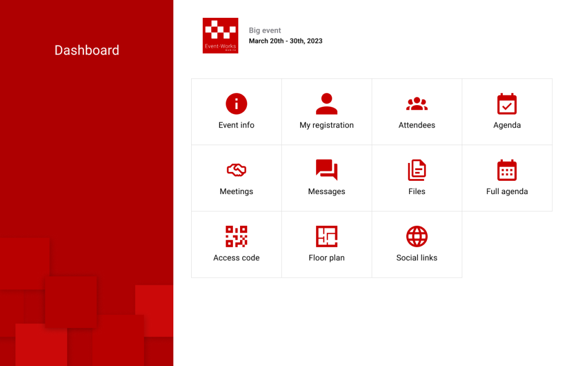This screenshot has width=569, height=366.
Task: Click the "Social links" label
Action: pyautogui.click(x=417, y=258)
